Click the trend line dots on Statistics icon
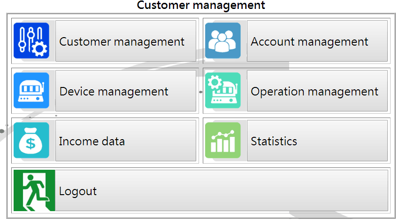Image resolution: width=399 pixels, height=221 pixels. click(223, 134)
